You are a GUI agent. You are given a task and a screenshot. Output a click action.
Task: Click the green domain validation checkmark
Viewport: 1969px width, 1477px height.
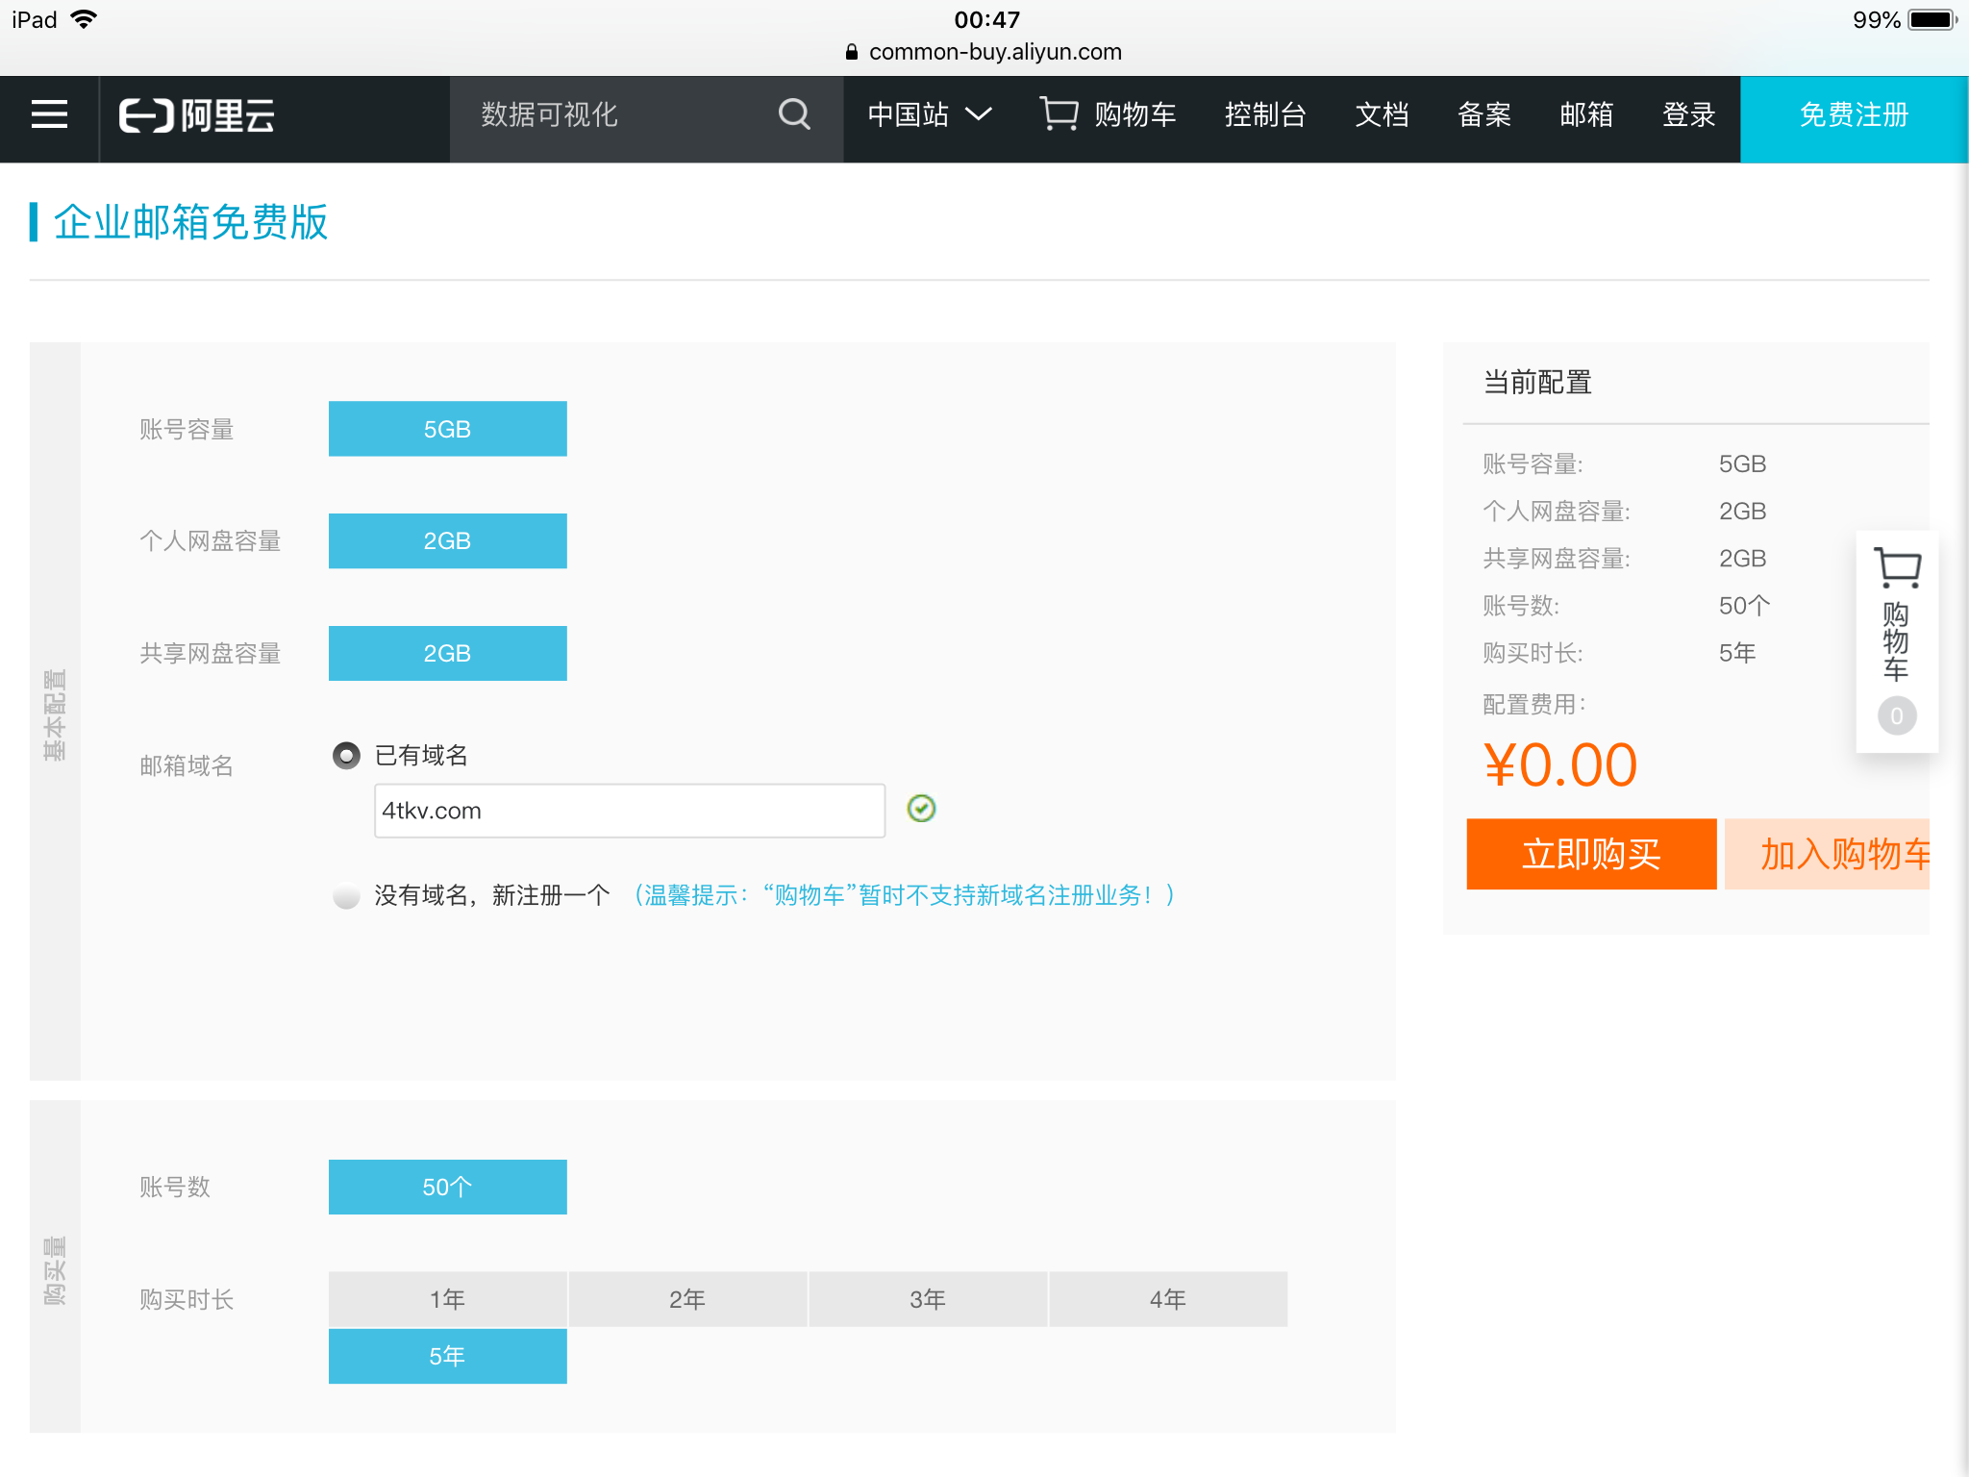pos(921,809)
